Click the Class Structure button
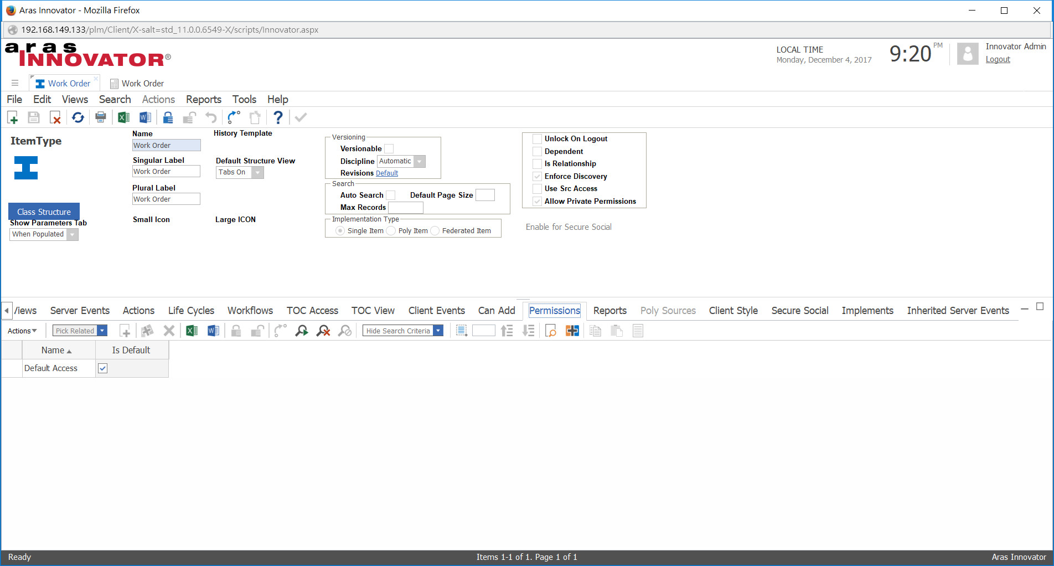 44,212
